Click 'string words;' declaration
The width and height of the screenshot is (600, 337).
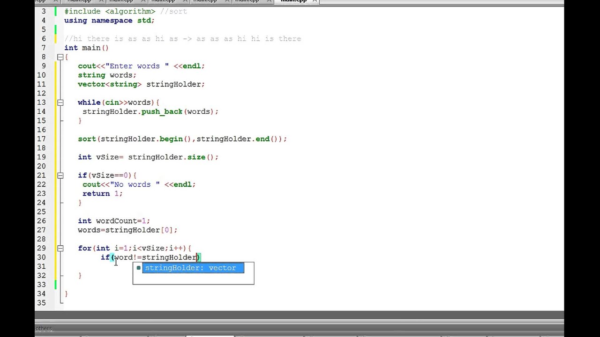(x=107, y=75)
